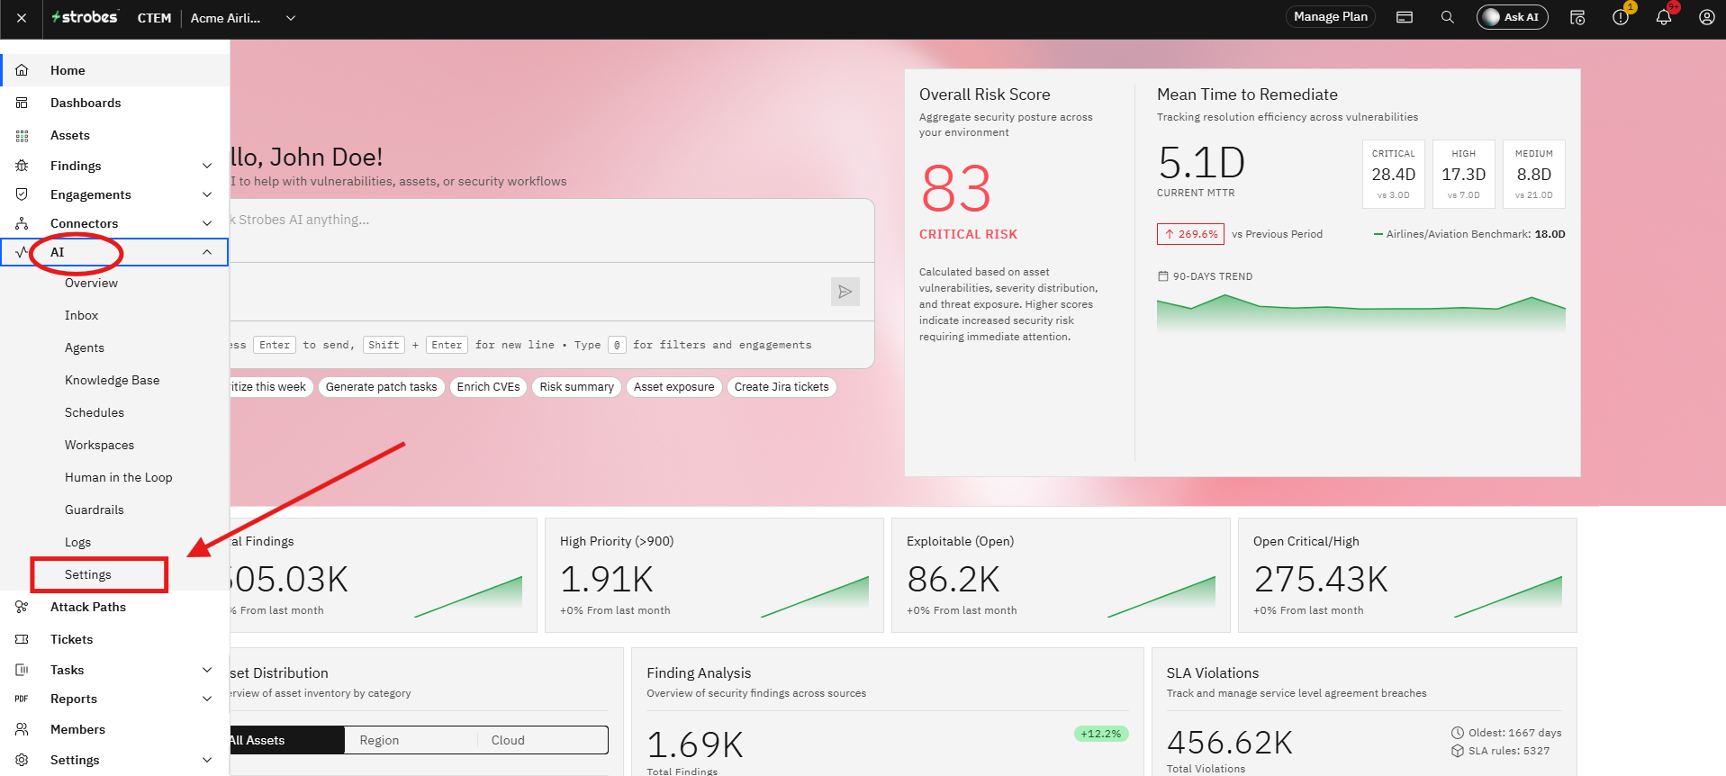The height and width of the screenshot is (776, 1726).
Task: Expand the Findings menu chevron
Action: tap(207, 166)
